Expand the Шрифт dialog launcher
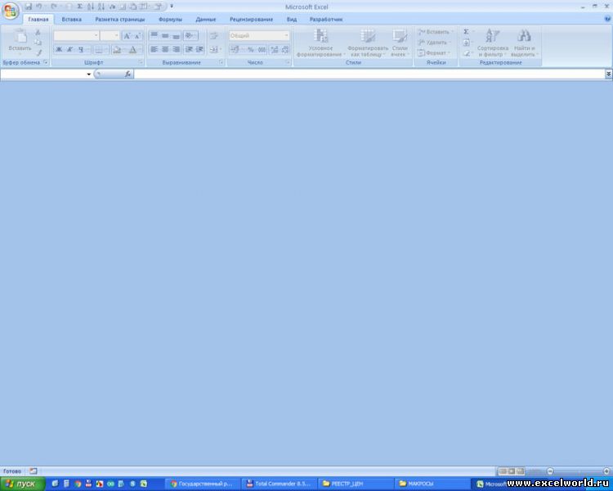The image size is (613, 491). (141, 62)
